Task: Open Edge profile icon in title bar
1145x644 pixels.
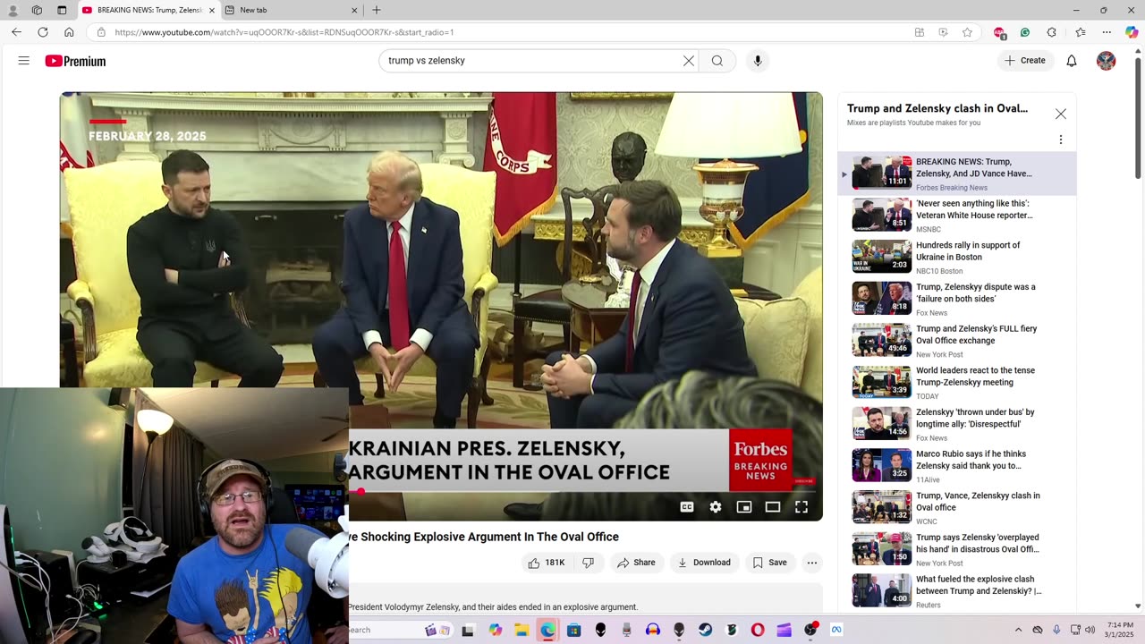Action: 13,10
